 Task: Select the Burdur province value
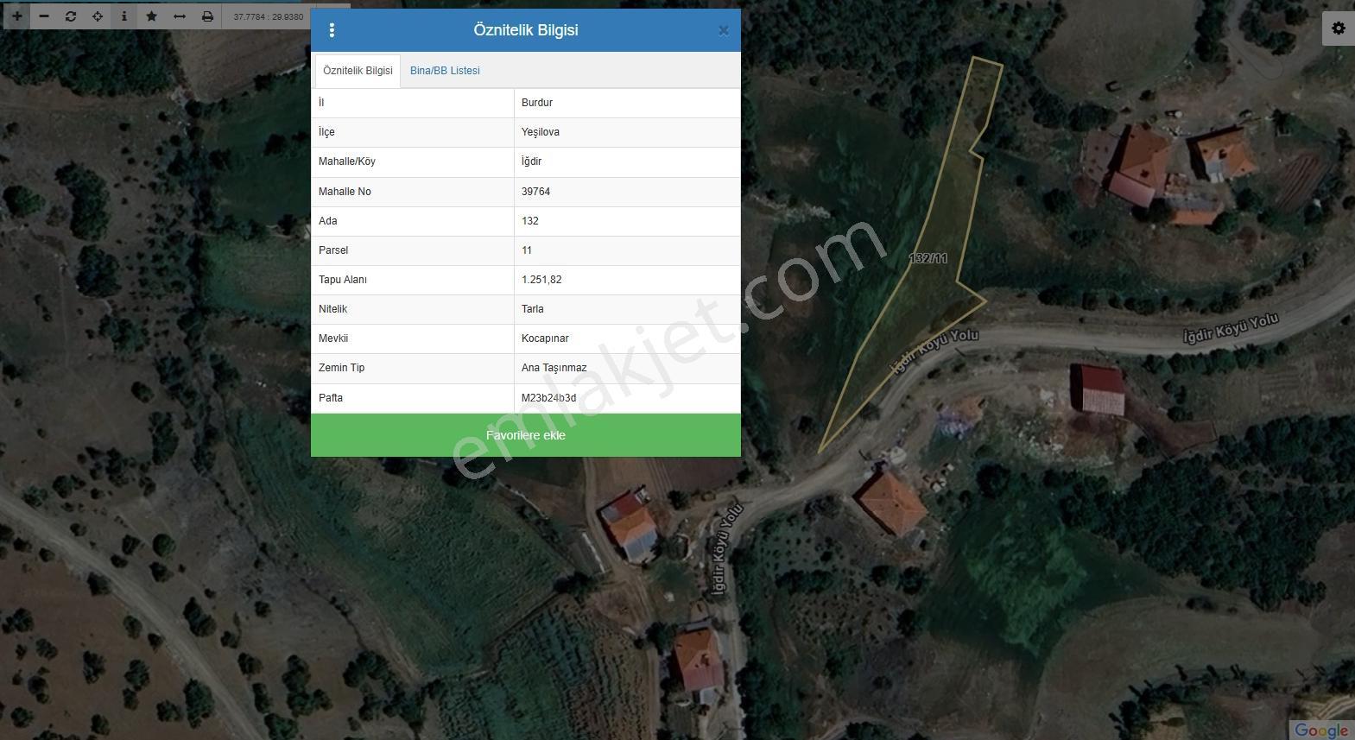(537, 103)
